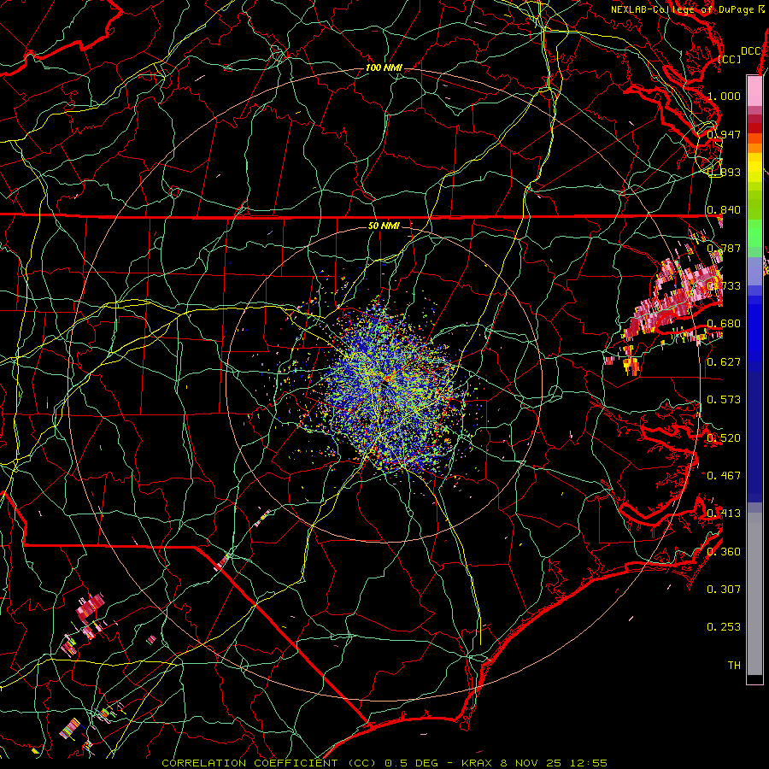Image resolution: width=769 pixels, height=769 pixels.
Task: Click the 0.627 legend value
Action: click(724, 361)
